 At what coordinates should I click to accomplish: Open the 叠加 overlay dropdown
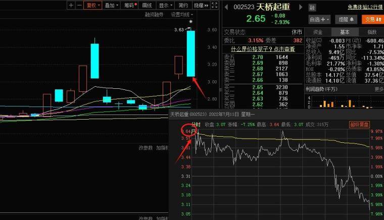pyautogui.click(x=111, y=5)
